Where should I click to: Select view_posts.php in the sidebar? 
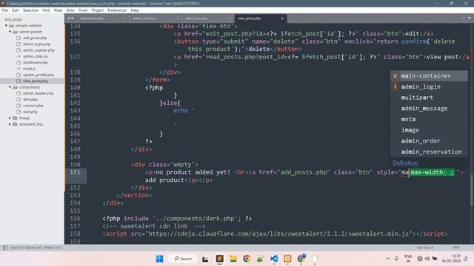pos(36,81)
